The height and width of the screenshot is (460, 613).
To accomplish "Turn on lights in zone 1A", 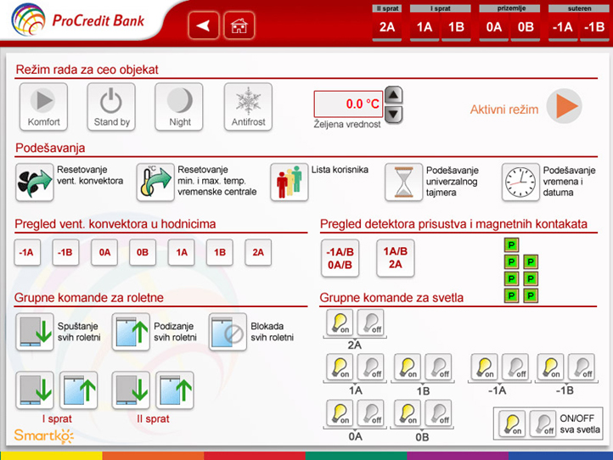I will [x=340, y=367].
